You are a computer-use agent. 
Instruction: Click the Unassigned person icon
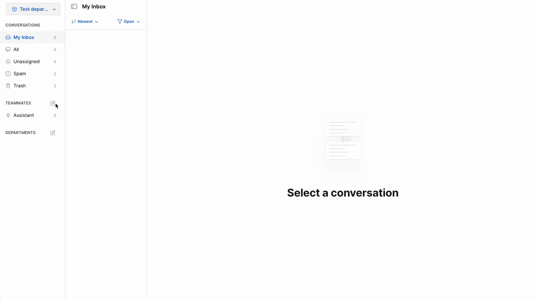point(8,61)
